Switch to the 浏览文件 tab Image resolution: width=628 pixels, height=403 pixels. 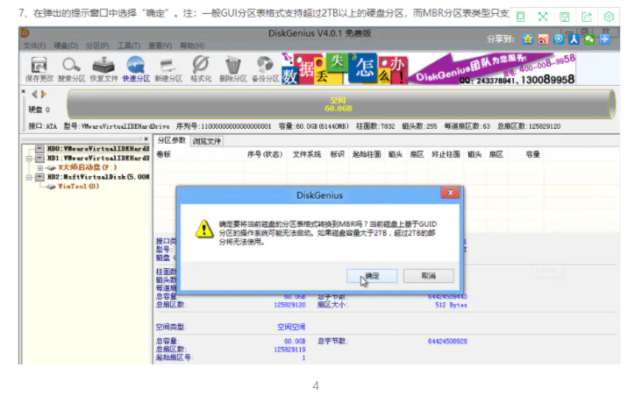click(207, 141)
